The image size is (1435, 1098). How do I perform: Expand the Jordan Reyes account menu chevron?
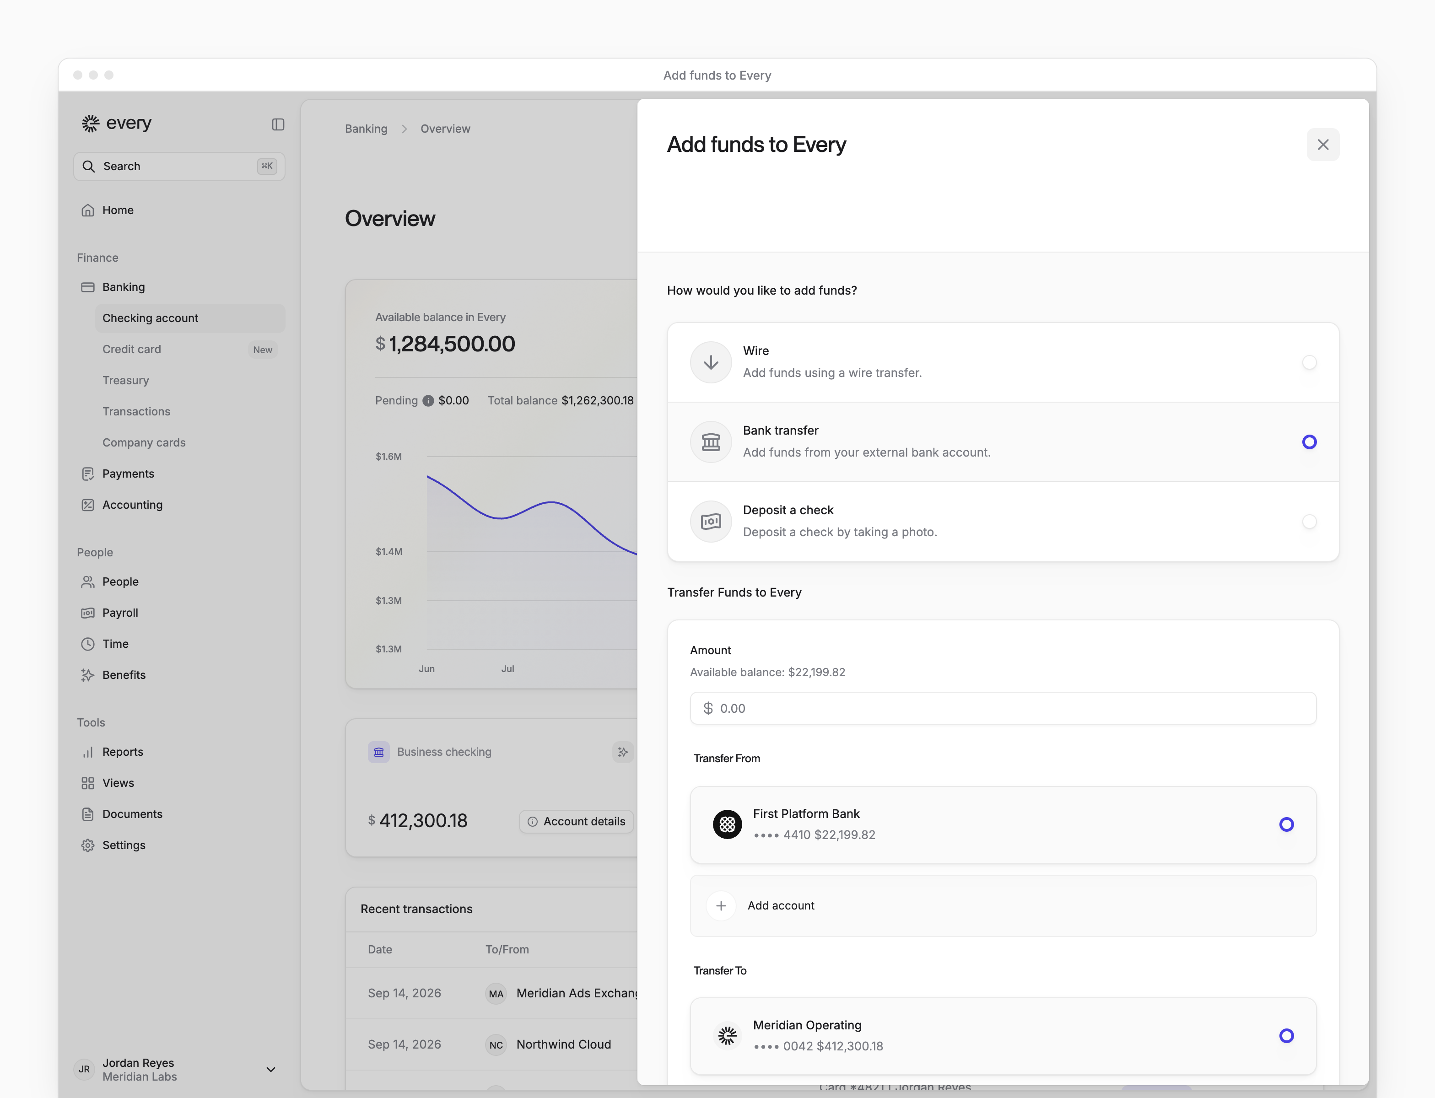[270, 1069]
